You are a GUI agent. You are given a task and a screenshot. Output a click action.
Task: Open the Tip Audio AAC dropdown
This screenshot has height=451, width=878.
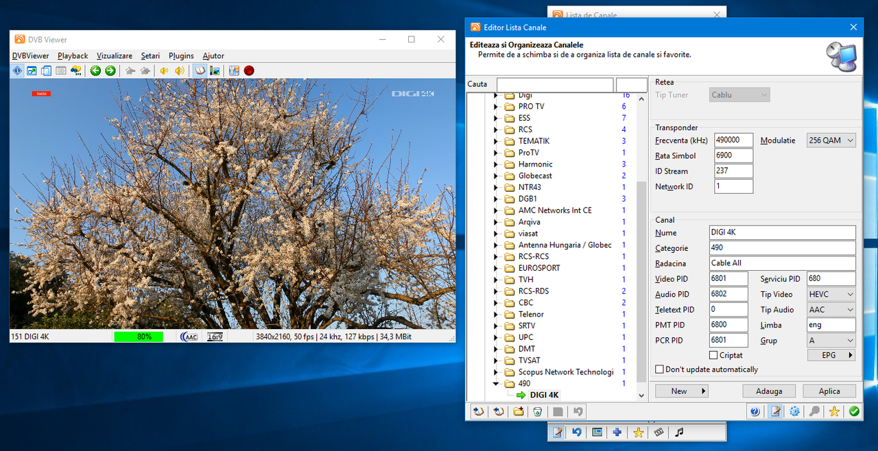[x=831, y=310]
